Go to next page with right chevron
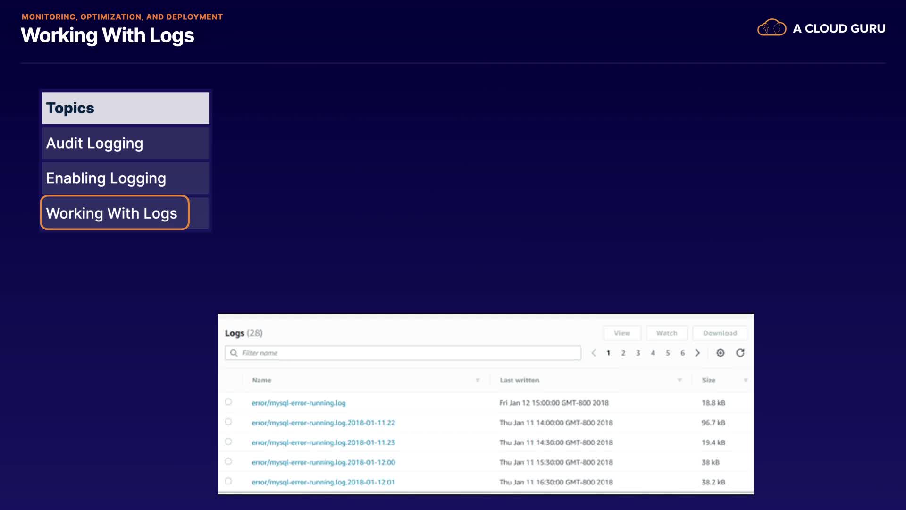The image size is (906, 510). click(697, 353)
